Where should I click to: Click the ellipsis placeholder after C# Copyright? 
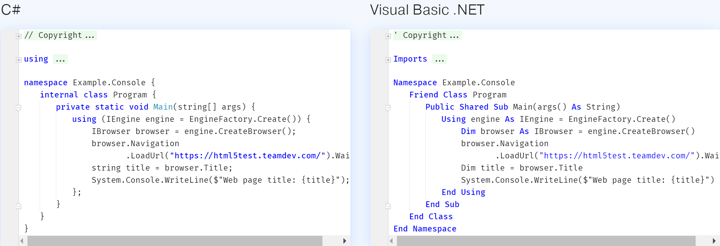point(90,36)
